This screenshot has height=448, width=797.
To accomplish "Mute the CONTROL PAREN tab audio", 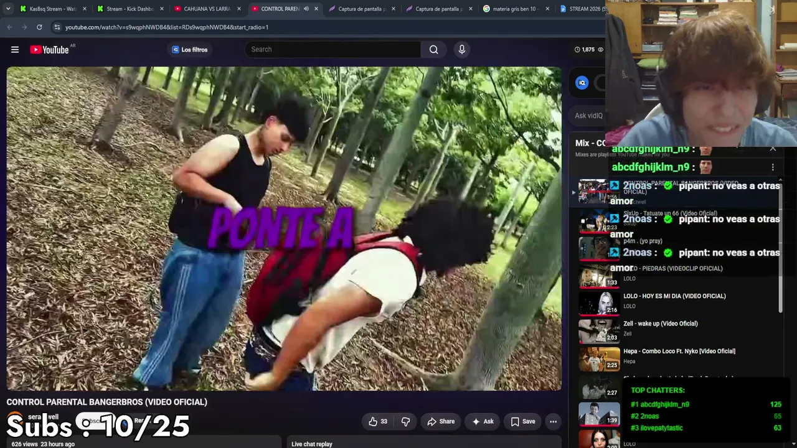I will pyautogui.click(x=306, y=9).
